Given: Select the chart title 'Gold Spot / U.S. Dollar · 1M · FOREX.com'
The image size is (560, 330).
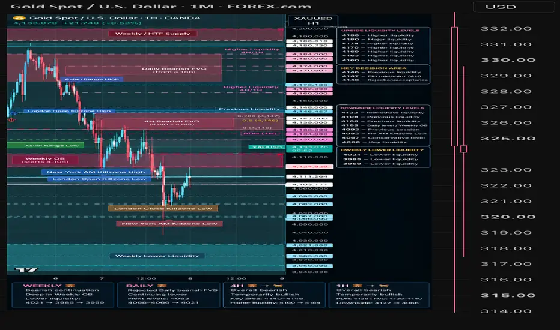Looking at the screenshot, I should click(160, 7).
